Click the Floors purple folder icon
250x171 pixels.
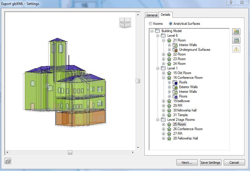point(175,96)
